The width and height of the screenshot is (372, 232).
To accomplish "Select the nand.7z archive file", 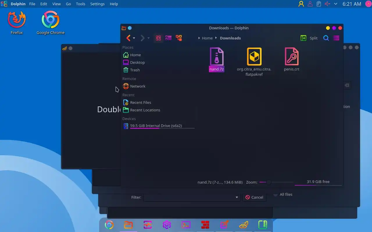I will 217,59.
